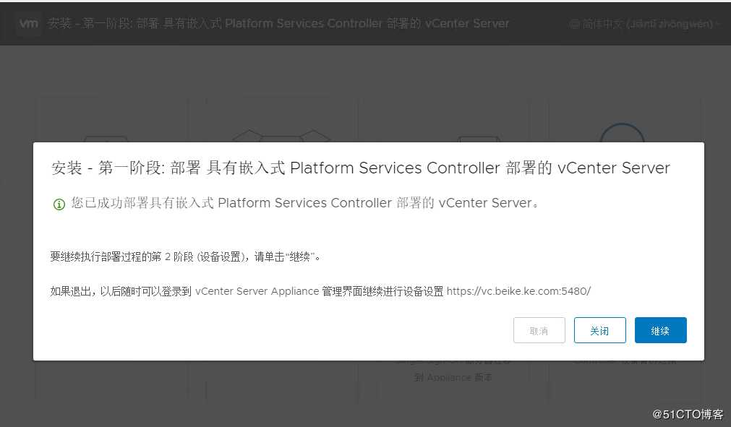Image resolution: width=731 pixels, height=427 pixels.
Task: Open the vc.beike.ke.com:5480 appliance link
Action: tap(518, 291)
